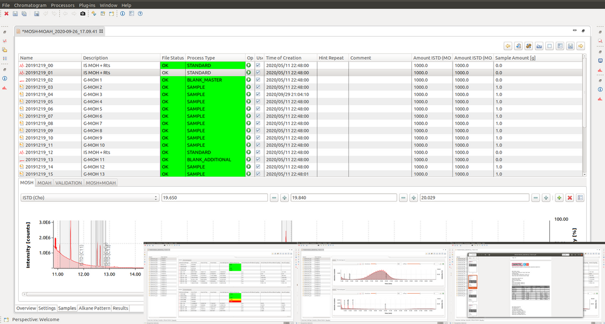Click plus stepper after the 19.840 field

coord(414,198)
